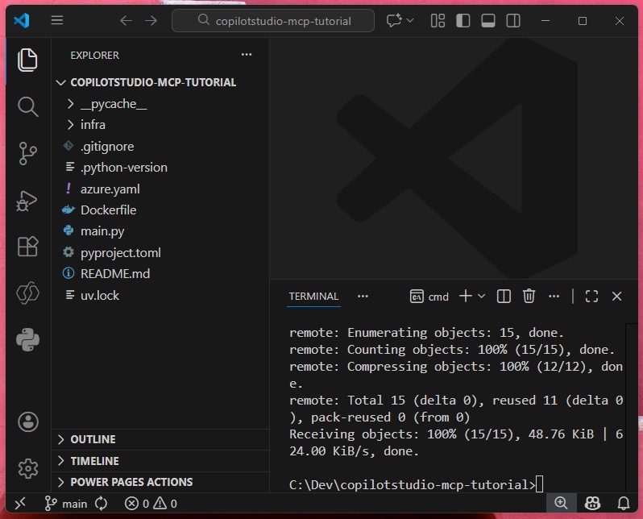Kill terminal with the trash icon
The height and width of the screenshot is (519, 643).
pos(529,296)
